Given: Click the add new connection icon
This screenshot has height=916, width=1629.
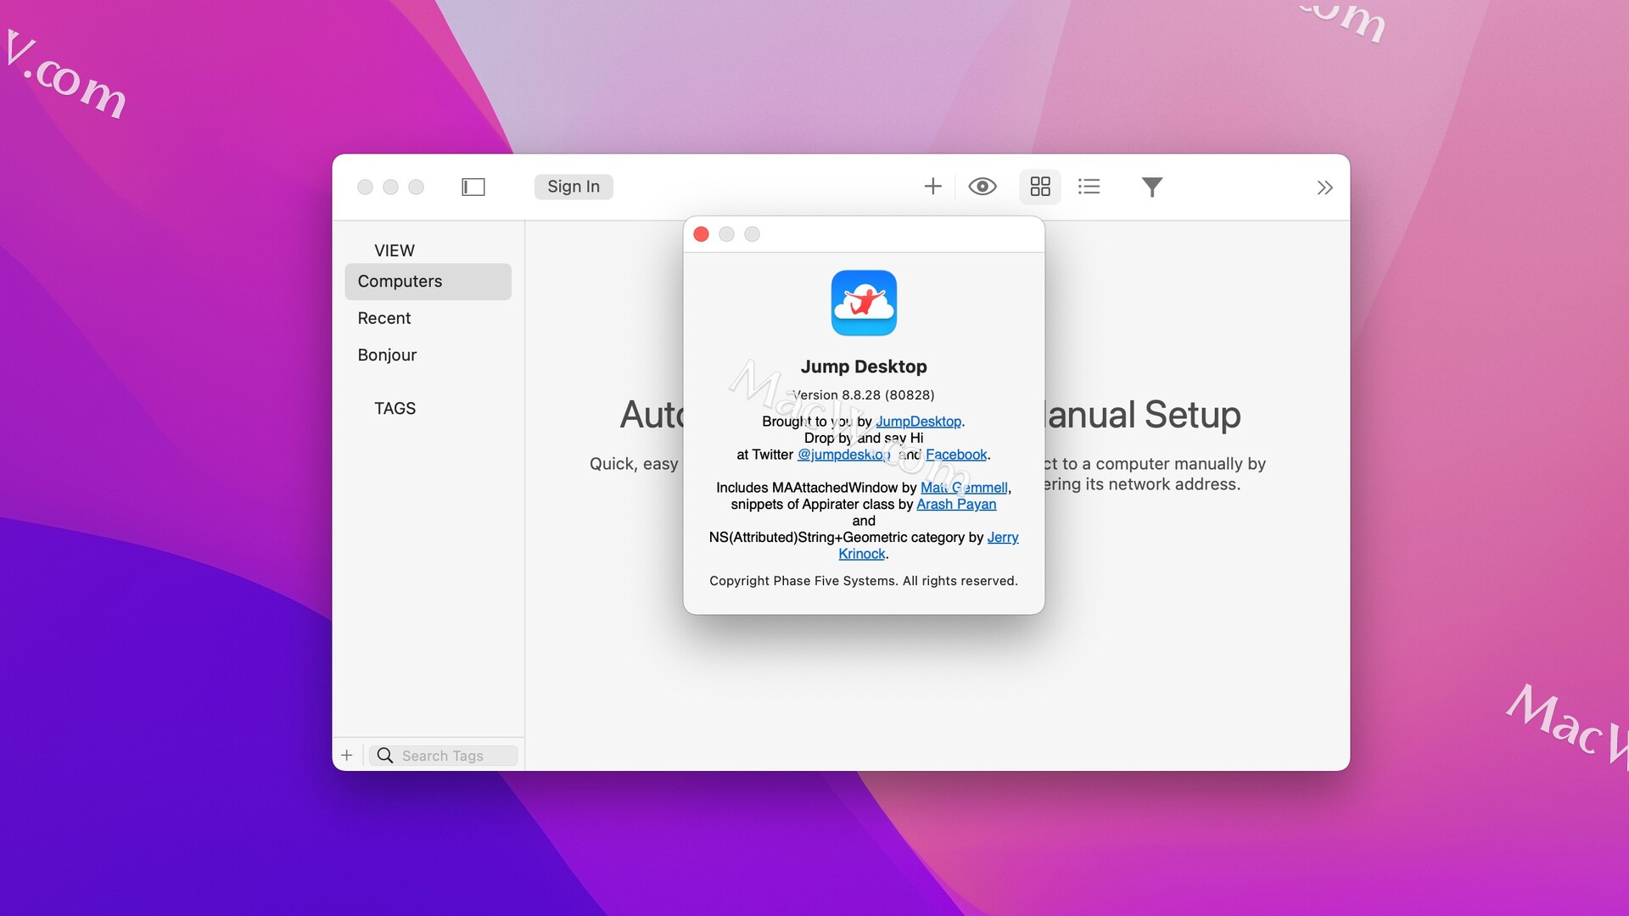Looking at the screenshot, I should [931, 186].
